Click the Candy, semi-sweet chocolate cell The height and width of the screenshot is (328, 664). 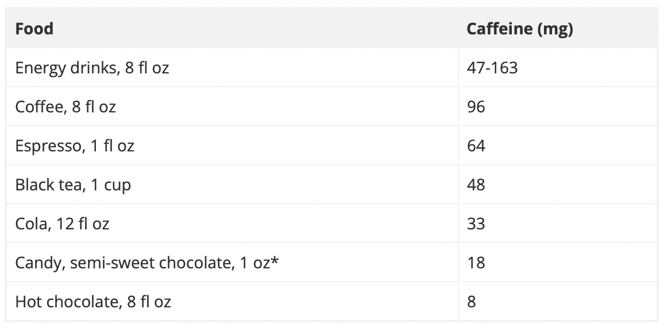pos(232,263)
